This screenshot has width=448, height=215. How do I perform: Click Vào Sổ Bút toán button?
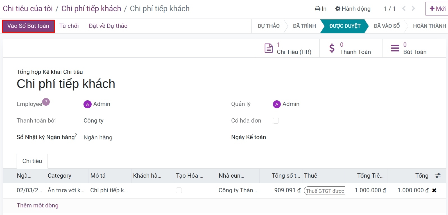(28, 26)
